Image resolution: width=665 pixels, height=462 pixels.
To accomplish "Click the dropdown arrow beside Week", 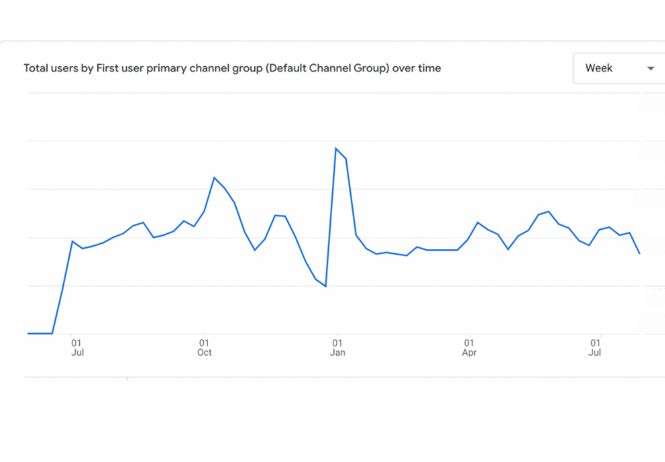I will click(x=650, y=68).
